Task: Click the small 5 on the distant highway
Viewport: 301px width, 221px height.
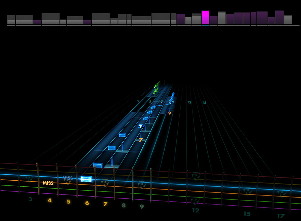Action: coord(150,101)
